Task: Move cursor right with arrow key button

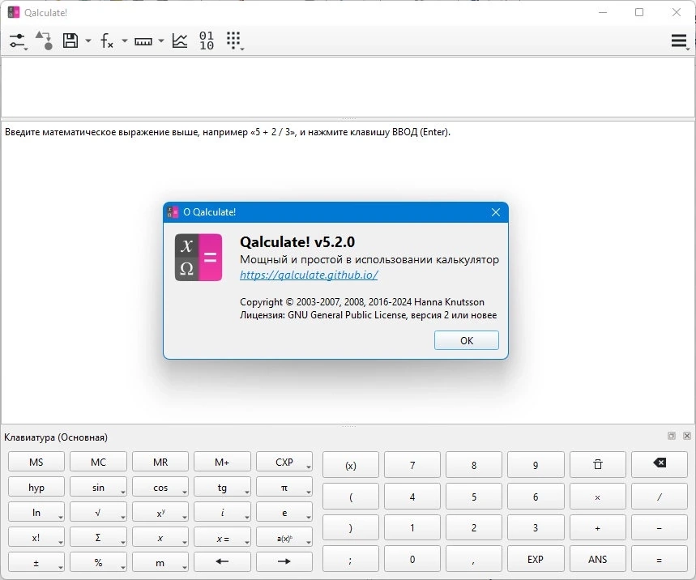Action: (x=284, y=561)
